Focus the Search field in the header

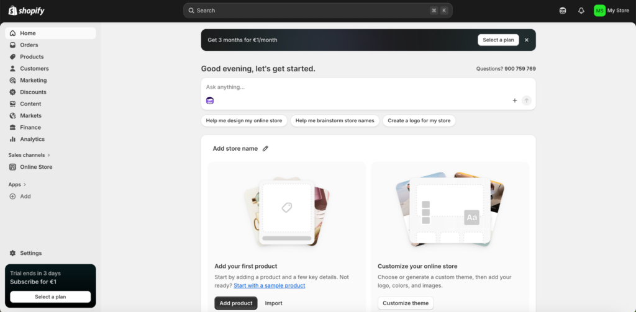pos(311,11)
